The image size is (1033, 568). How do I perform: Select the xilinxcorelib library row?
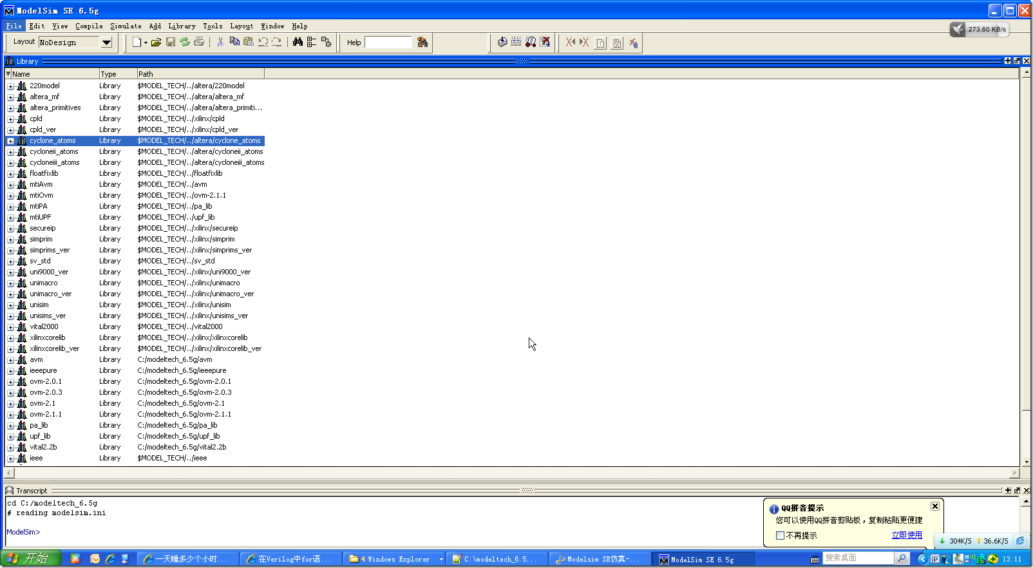(48, 338)
